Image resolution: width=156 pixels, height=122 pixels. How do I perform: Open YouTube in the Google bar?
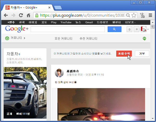pyautogui.click(x=66, y=22)
